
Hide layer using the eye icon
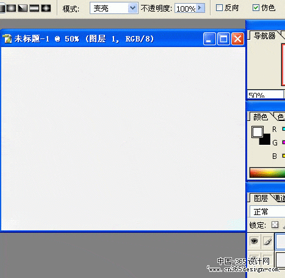pos(254,241)
